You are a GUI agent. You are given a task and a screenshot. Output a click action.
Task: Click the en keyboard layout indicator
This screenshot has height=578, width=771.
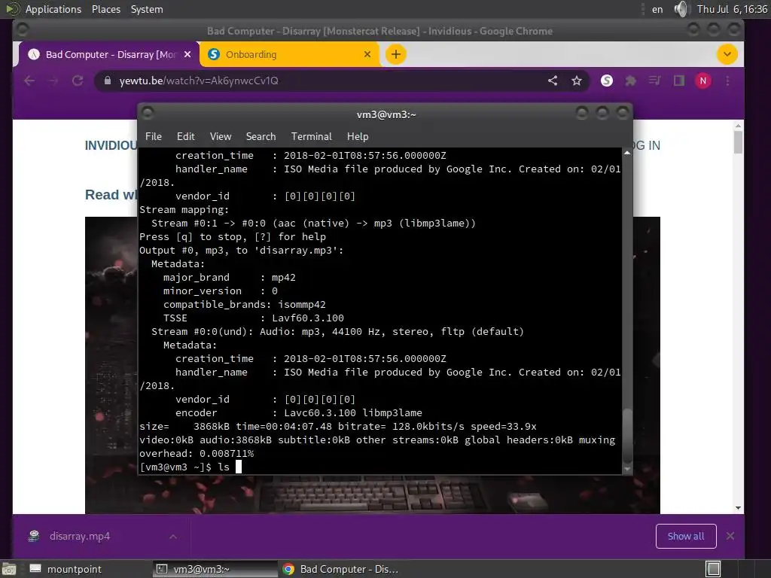pyautogui.click(x=657, y=9)
